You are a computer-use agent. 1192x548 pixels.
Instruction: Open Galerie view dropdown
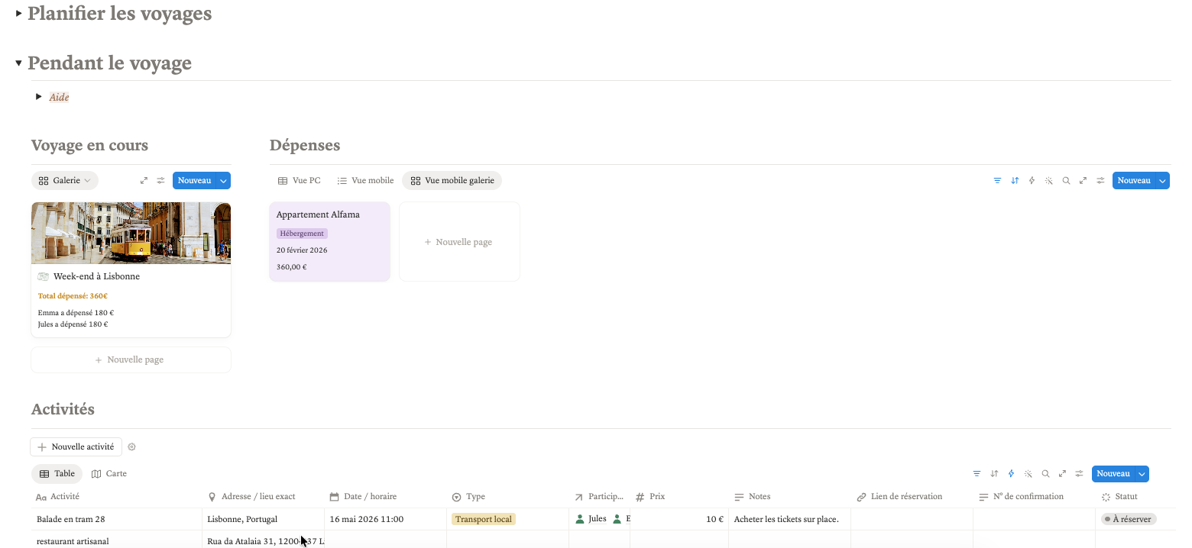pos(65,181)
